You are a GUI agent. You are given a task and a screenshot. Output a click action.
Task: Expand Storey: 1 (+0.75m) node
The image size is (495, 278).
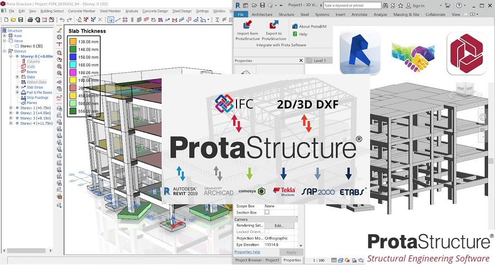(11, 108)
